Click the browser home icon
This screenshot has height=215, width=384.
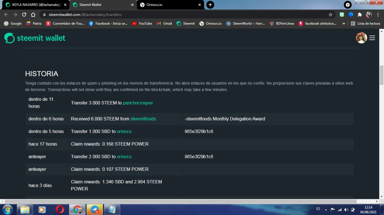(x=33, y=15)
